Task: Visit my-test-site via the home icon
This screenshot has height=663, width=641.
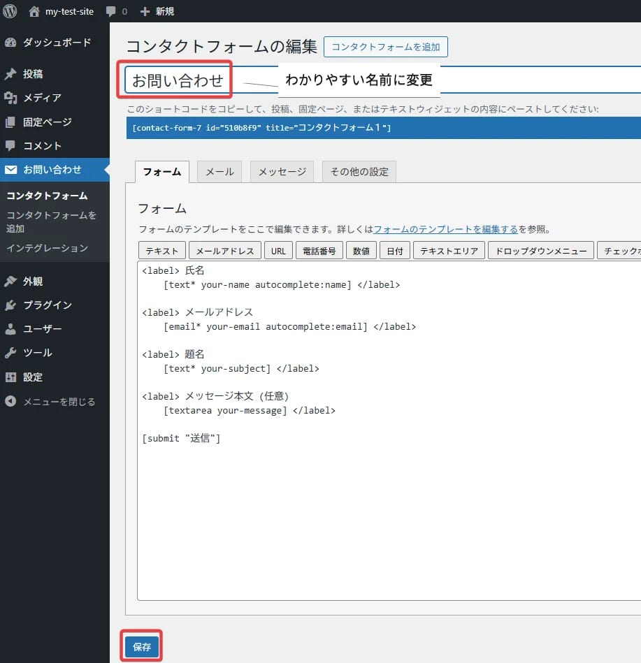Action: (62, 10)
